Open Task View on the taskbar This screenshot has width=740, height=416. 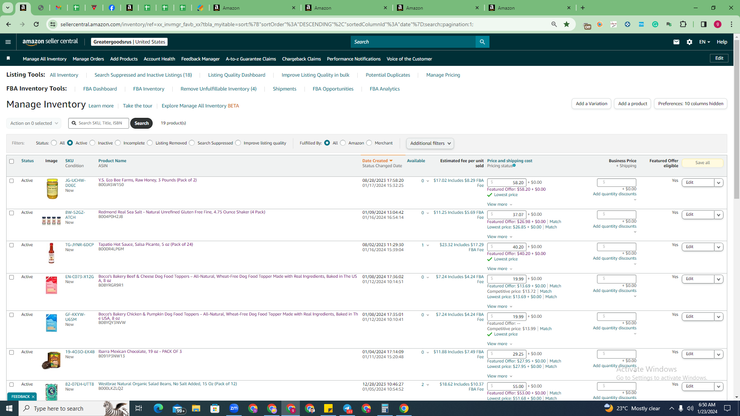139,408
